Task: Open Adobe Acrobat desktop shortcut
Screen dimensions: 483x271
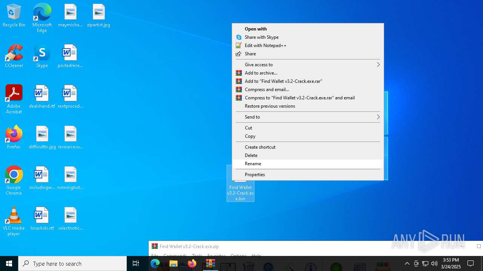Action: 14,99
